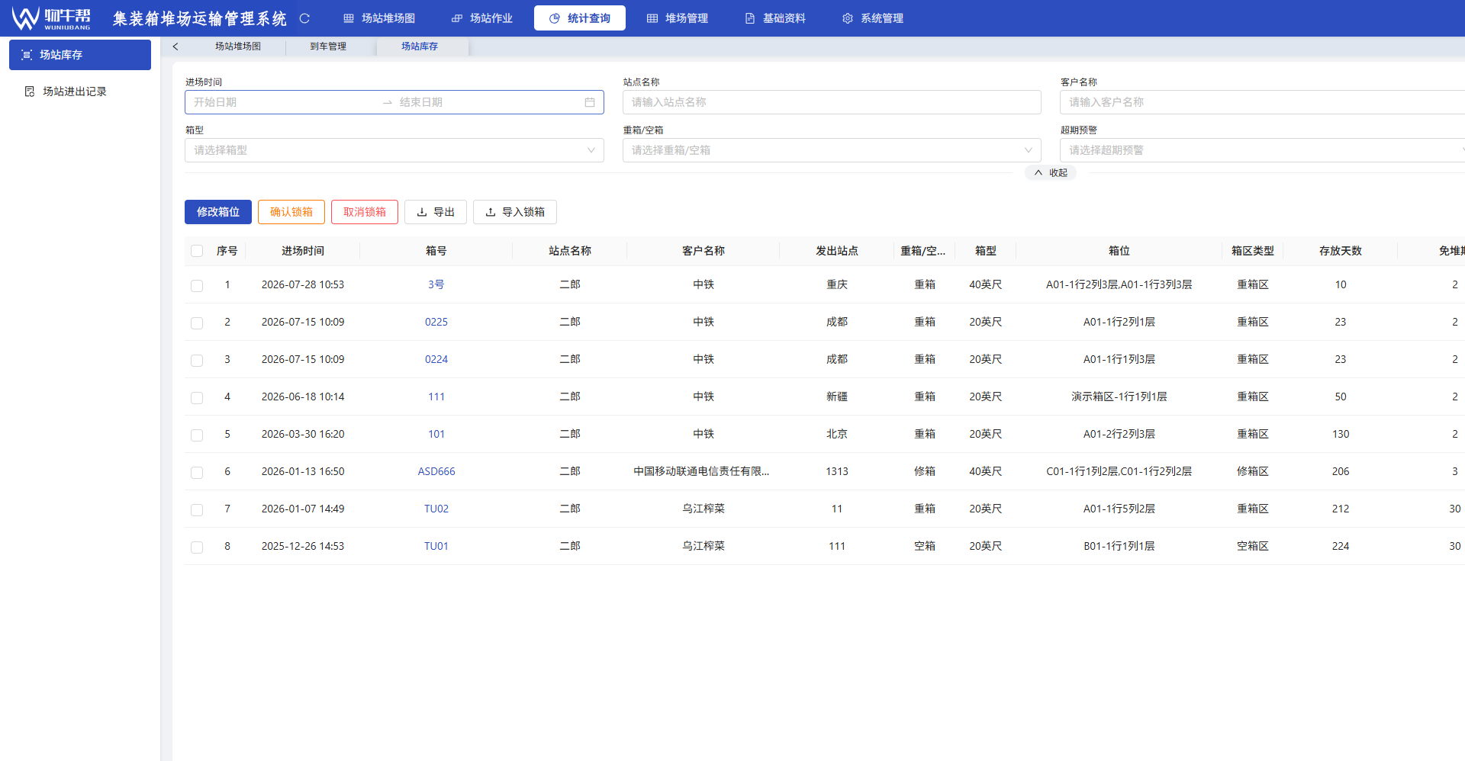This screenshot has height=761, width=1465.
Task: Click the slot cell 演示箱区-1行1列1层
Action: [x=1119, y=397]
